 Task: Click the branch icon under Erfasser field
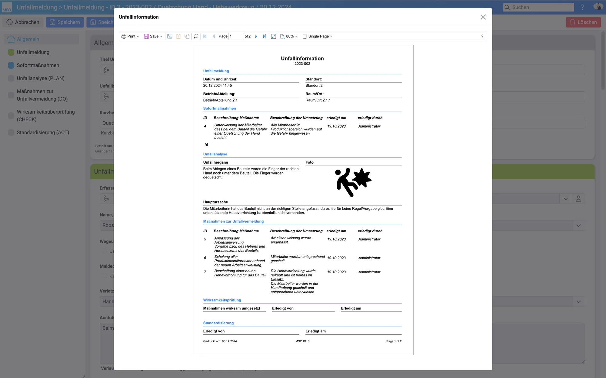[106, 199]
